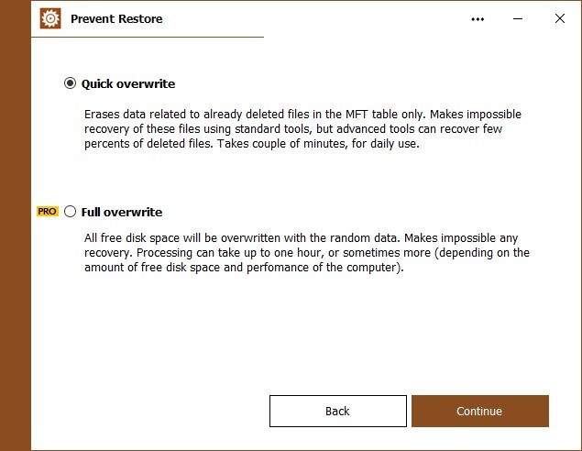Viewport: 582px width, 451px height.
Task: Open the three-dots options menu
Action: pyautogui.click(x=478, y=19)
